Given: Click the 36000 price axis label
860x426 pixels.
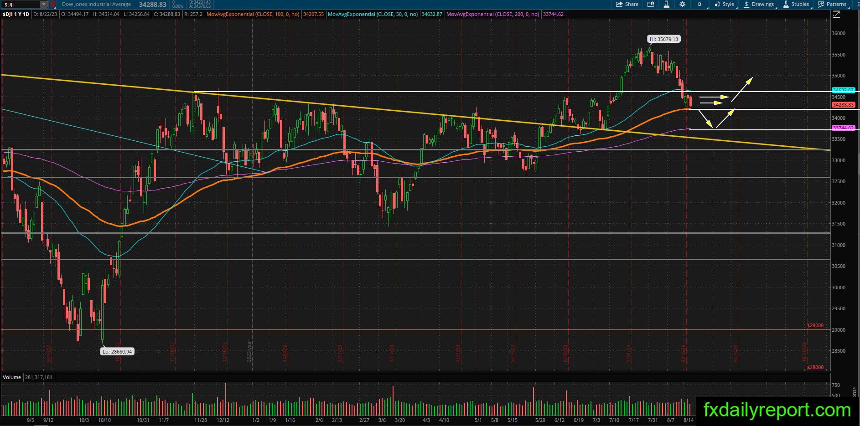Looking at the screenshot, I should [x=838, y=33].
